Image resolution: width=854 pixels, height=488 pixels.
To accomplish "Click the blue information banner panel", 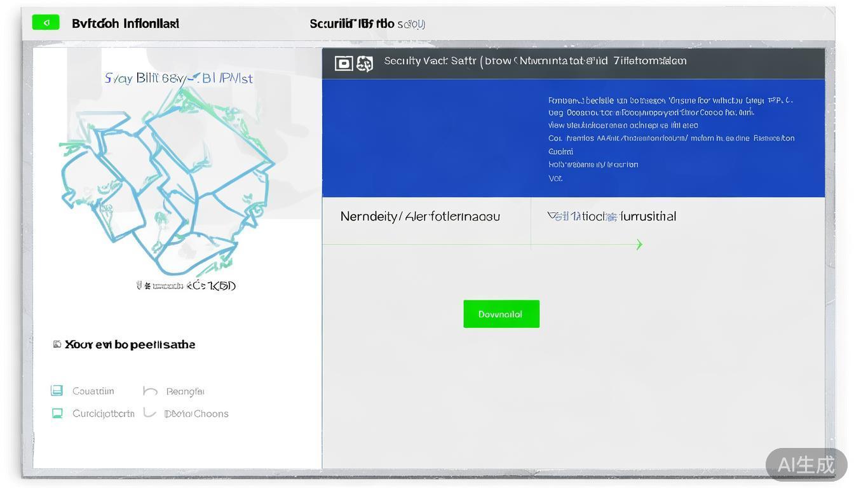I will tap(573, 138).
